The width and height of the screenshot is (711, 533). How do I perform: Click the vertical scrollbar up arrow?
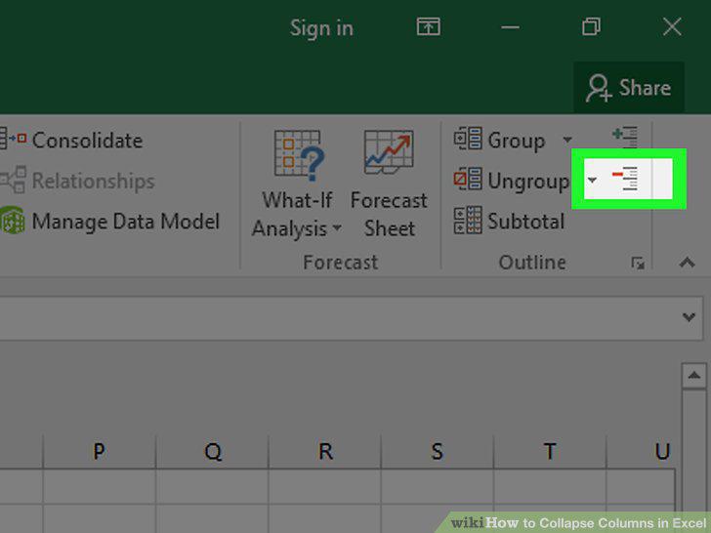pos(693,376)
